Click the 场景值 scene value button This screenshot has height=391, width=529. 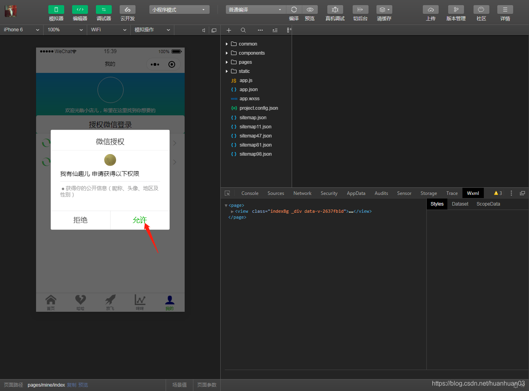click(180, 385)
